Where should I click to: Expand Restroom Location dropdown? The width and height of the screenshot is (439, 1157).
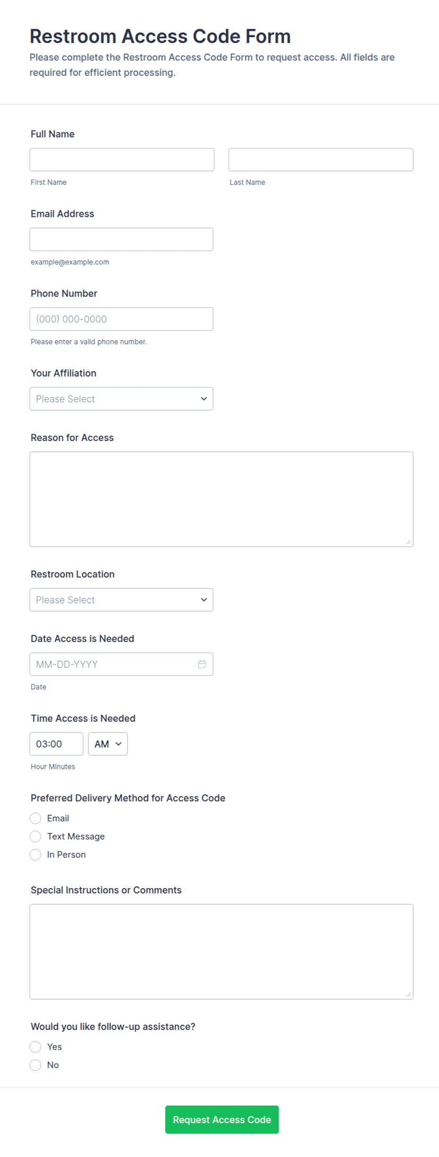pos(121,600)
